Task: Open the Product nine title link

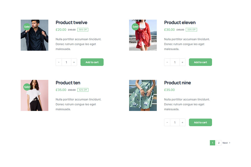Action: click(x=177, y=83)
